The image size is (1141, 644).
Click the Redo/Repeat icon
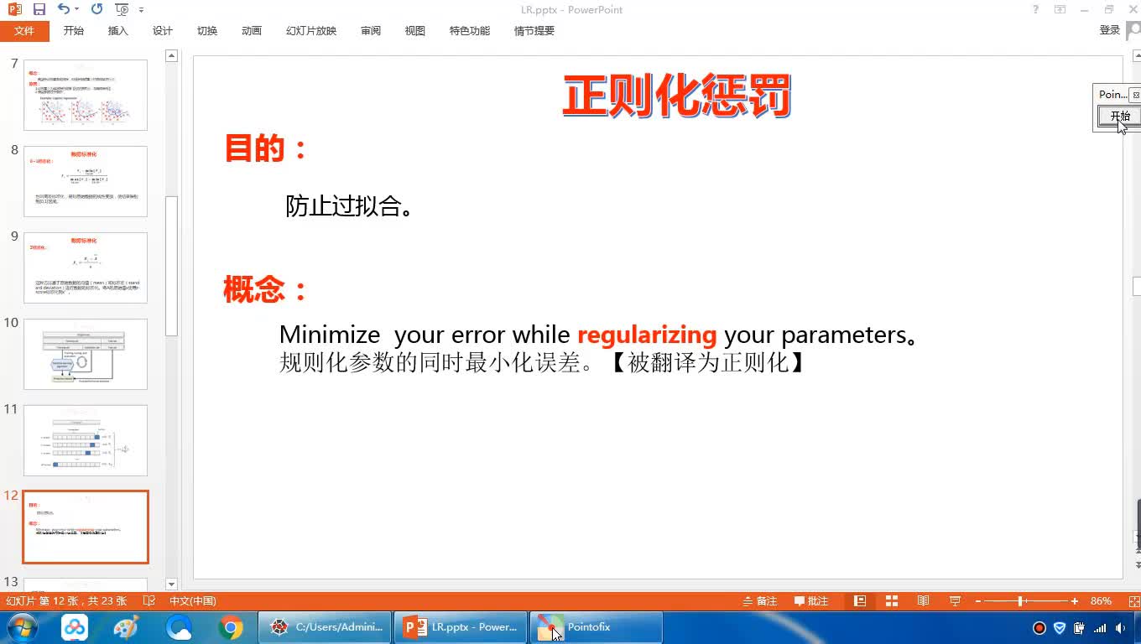coord(96,9)
